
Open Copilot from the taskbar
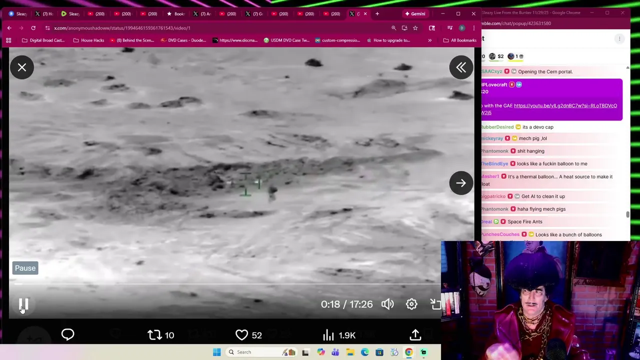click(320, 352)
